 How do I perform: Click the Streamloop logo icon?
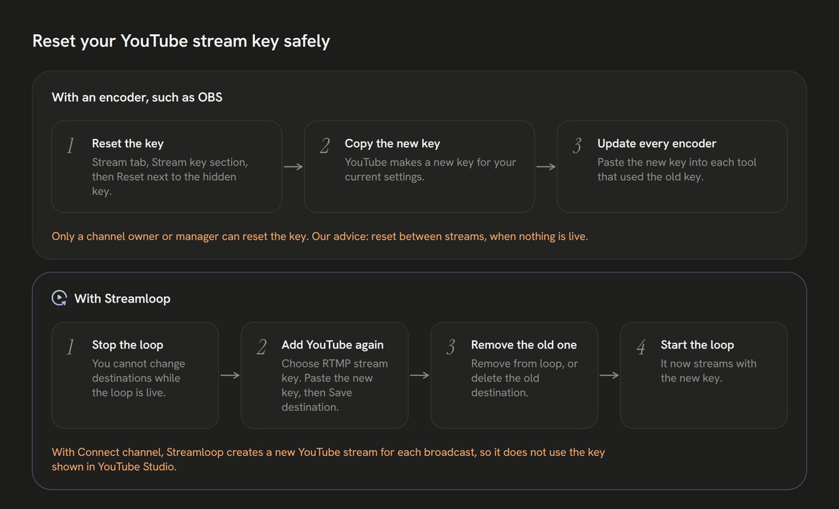click(59, 299)
